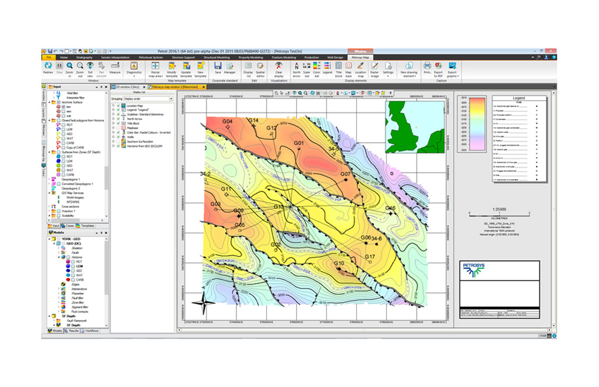Screen dimensions: 599x387
Task: Insert a Legend display element
Action: click(328, 68)
